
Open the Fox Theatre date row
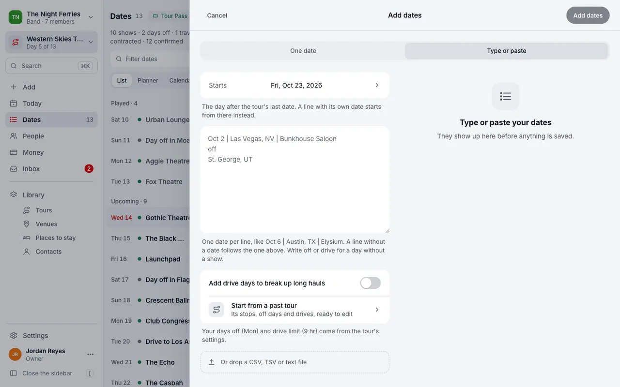tap(148, 182)
